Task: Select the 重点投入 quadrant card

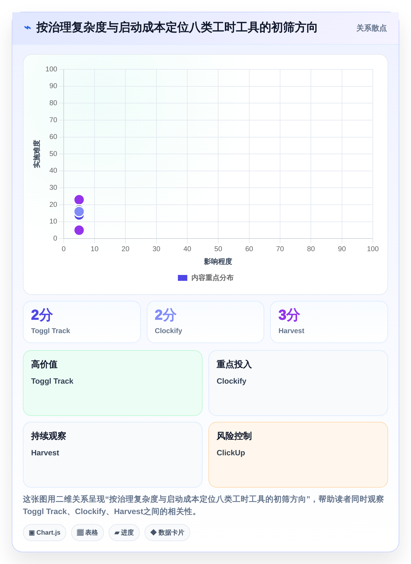Action: click(298, 383)
